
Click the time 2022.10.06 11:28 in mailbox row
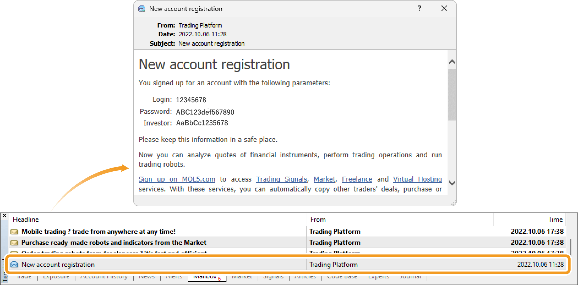541,265
